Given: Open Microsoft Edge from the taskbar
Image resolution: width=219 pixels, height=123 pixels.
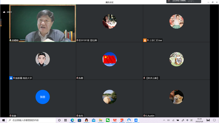Looking at the screenshot, I should pos(72,120).
